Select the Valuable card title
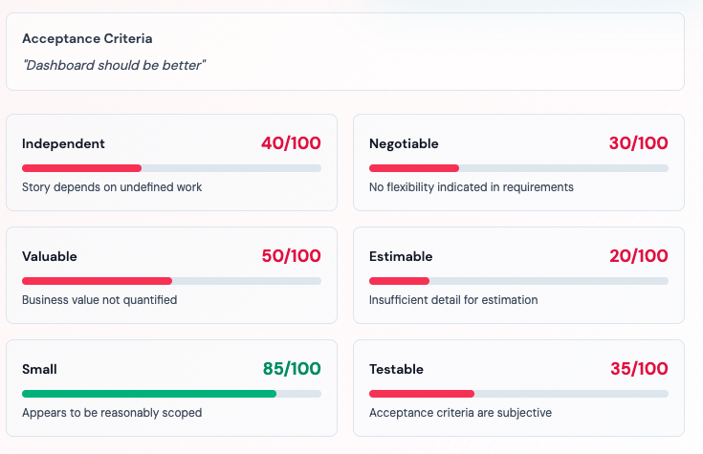703x454 pixels. (50, 256)
